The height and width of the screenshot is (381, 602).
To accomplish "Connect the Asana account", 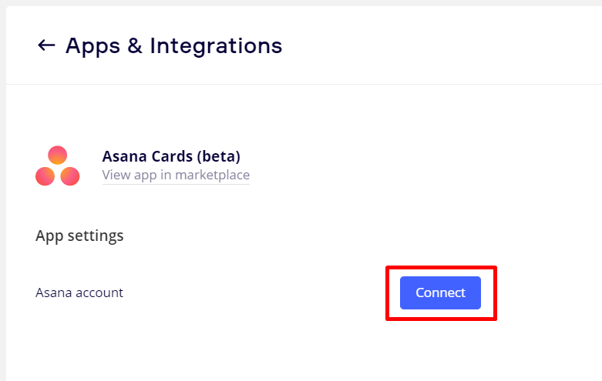I will (x=440, y=292).
